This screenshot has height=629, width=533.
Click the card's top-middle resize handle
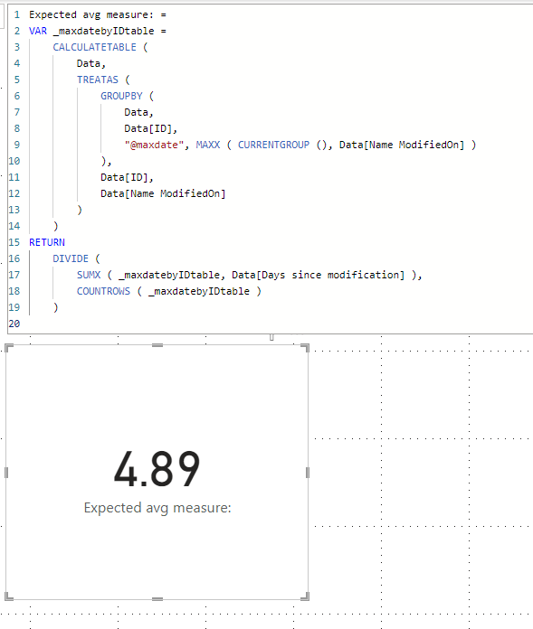[x=157, y=345]
